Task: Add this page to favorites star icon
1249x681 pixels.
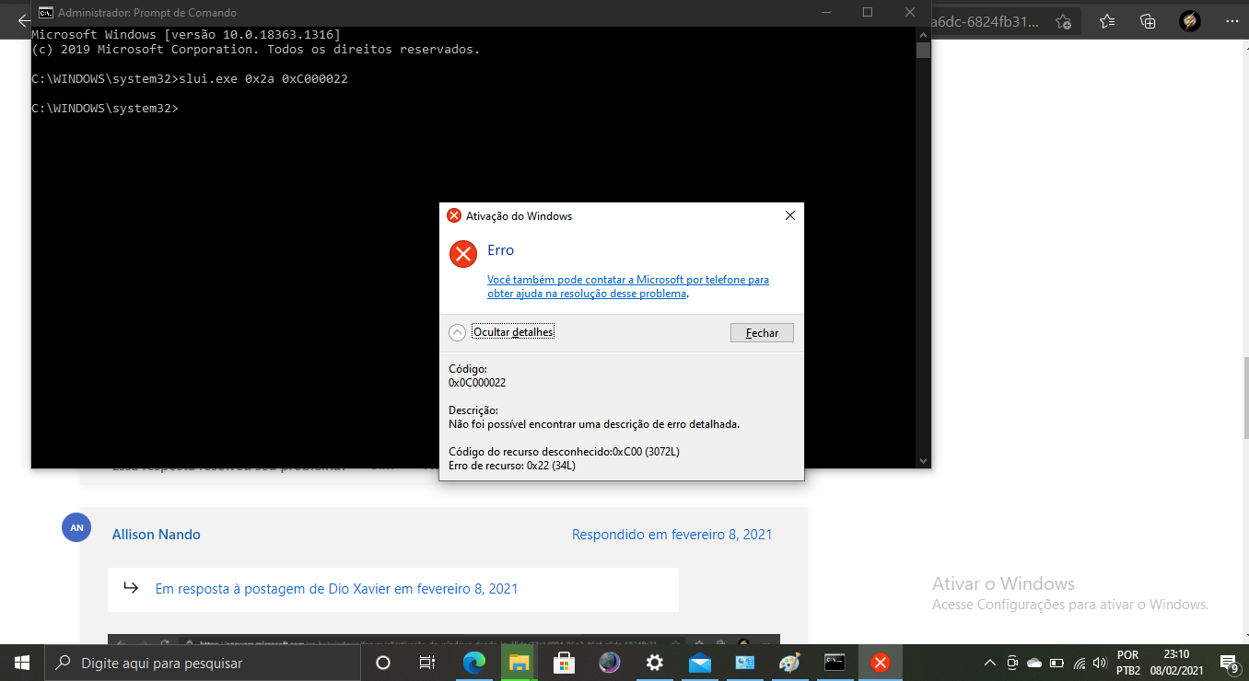Action: click(1063, 21)
